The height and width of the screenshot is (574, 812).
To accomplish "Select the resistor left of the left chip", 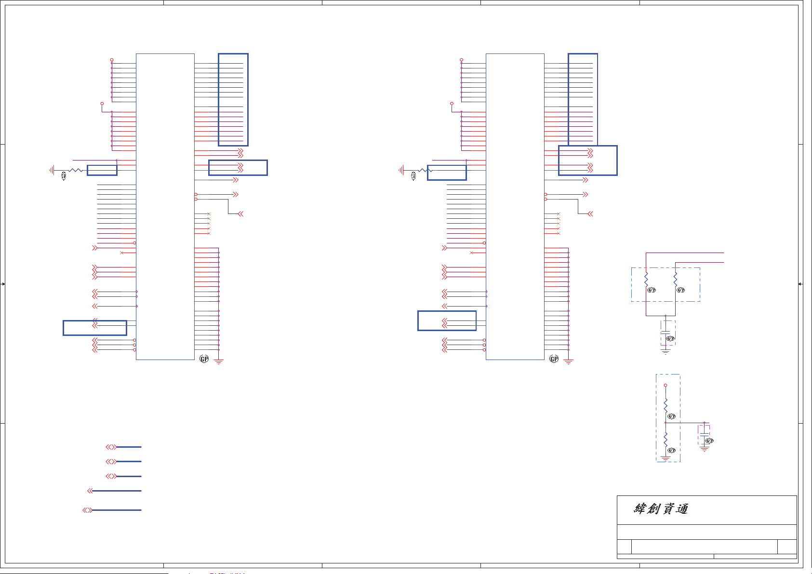I will coord(76,170).
